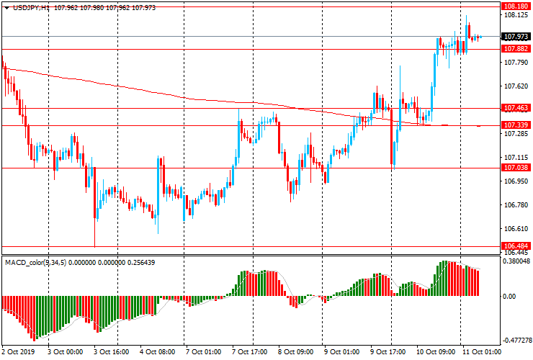The image size is (533, 360).
Task: Click the 9 Oct 17:00 time axis label
Action: pos(388,351)
